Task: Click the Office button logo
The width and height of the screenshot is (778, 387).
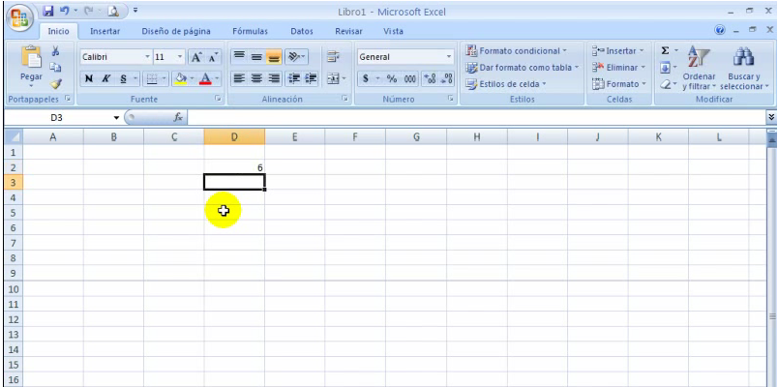Action: point(19,18)
